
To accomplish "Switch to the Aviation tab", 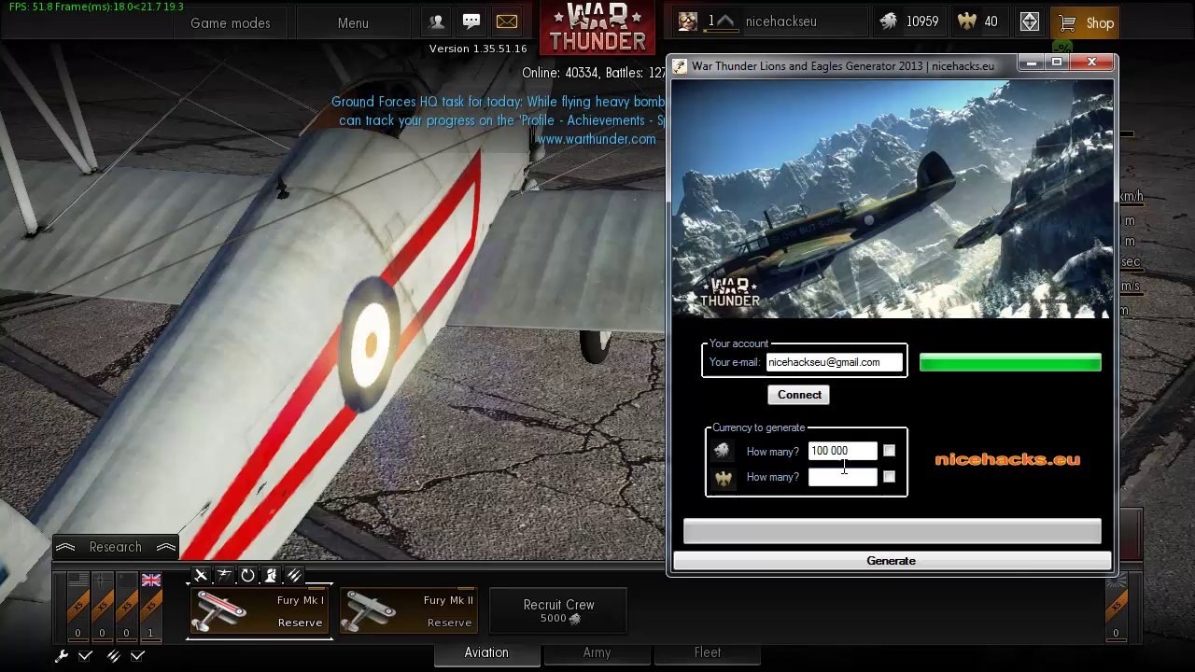I will [486, 652].
